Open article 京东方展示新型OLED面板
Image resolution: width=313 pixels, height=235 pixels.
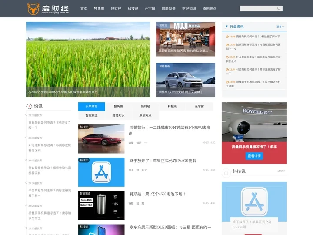pyautogui.click(x=170, y=228)
